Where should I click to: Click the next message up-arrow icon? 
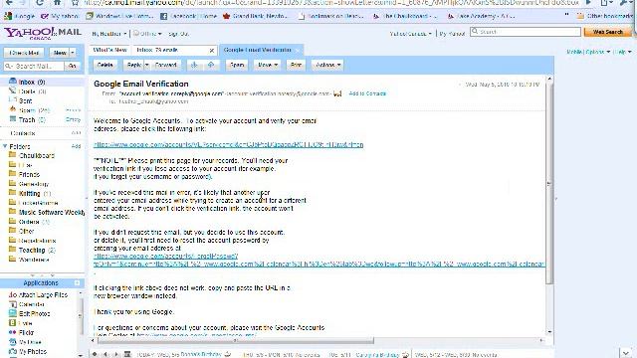(x=211, y=65)
